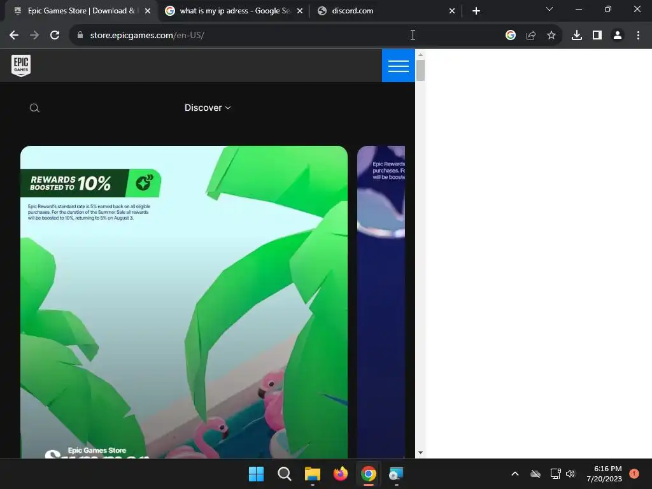Open the blue hamburger menu
652x489 pixels.
pos(399,66)
